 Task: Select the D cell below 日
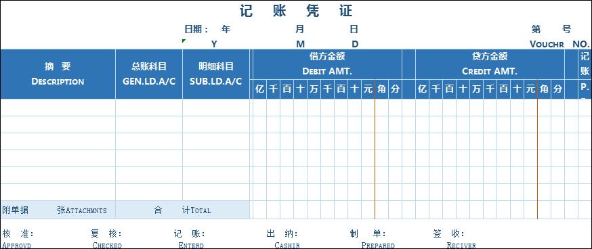coord(355,44)
